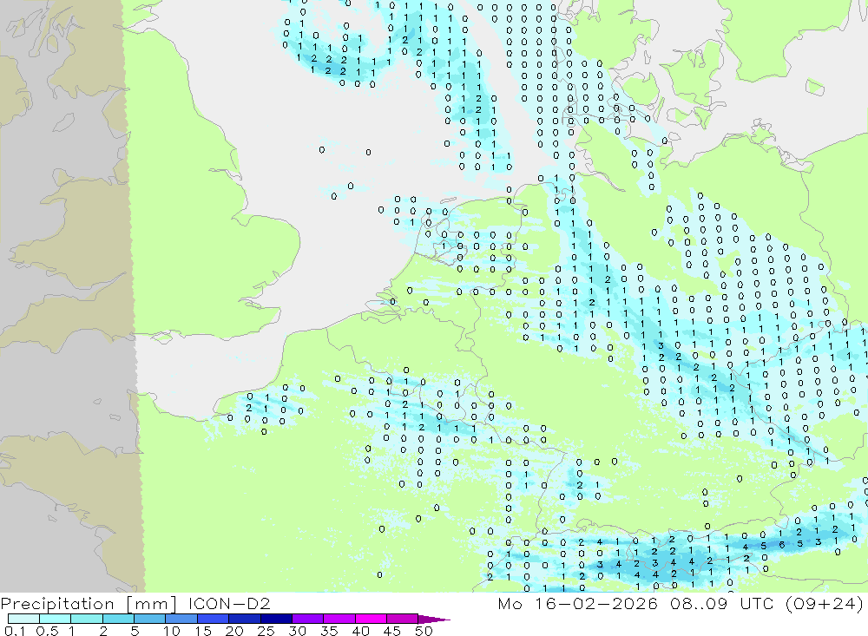Select the 2–5 mm legend color swatch
The image size is (868, 636).
click(x=118, y=619)
